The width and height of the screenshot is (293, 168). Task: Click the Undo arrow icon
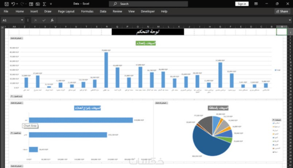point(13,4)
